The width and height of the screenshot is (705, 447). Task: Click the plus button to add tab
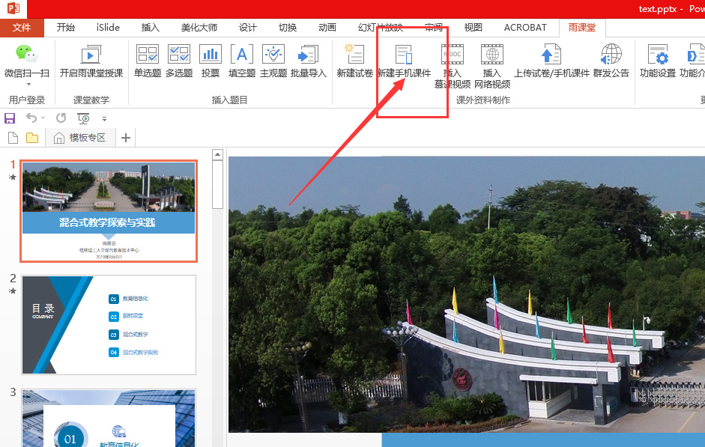[x=126, y=138]
